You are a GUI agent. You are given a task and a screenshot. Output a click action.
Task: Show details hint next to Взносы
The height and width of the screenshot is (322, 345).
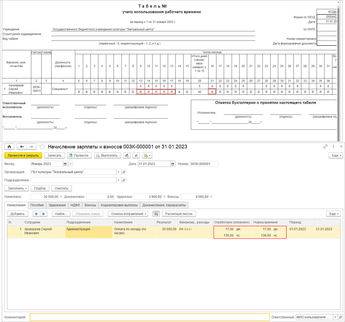tap(211, 197)
